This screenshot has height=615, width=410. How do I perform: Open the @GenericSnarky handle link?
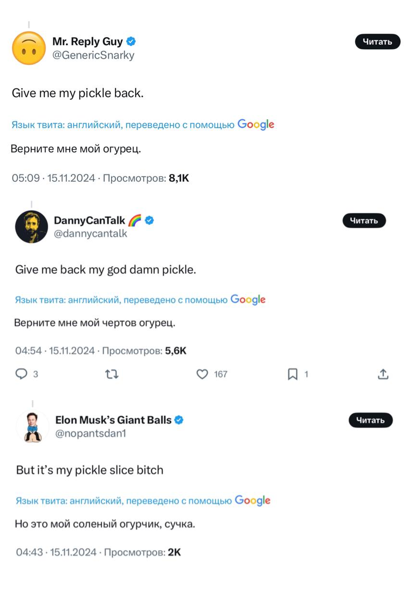[x=93, y=55]
